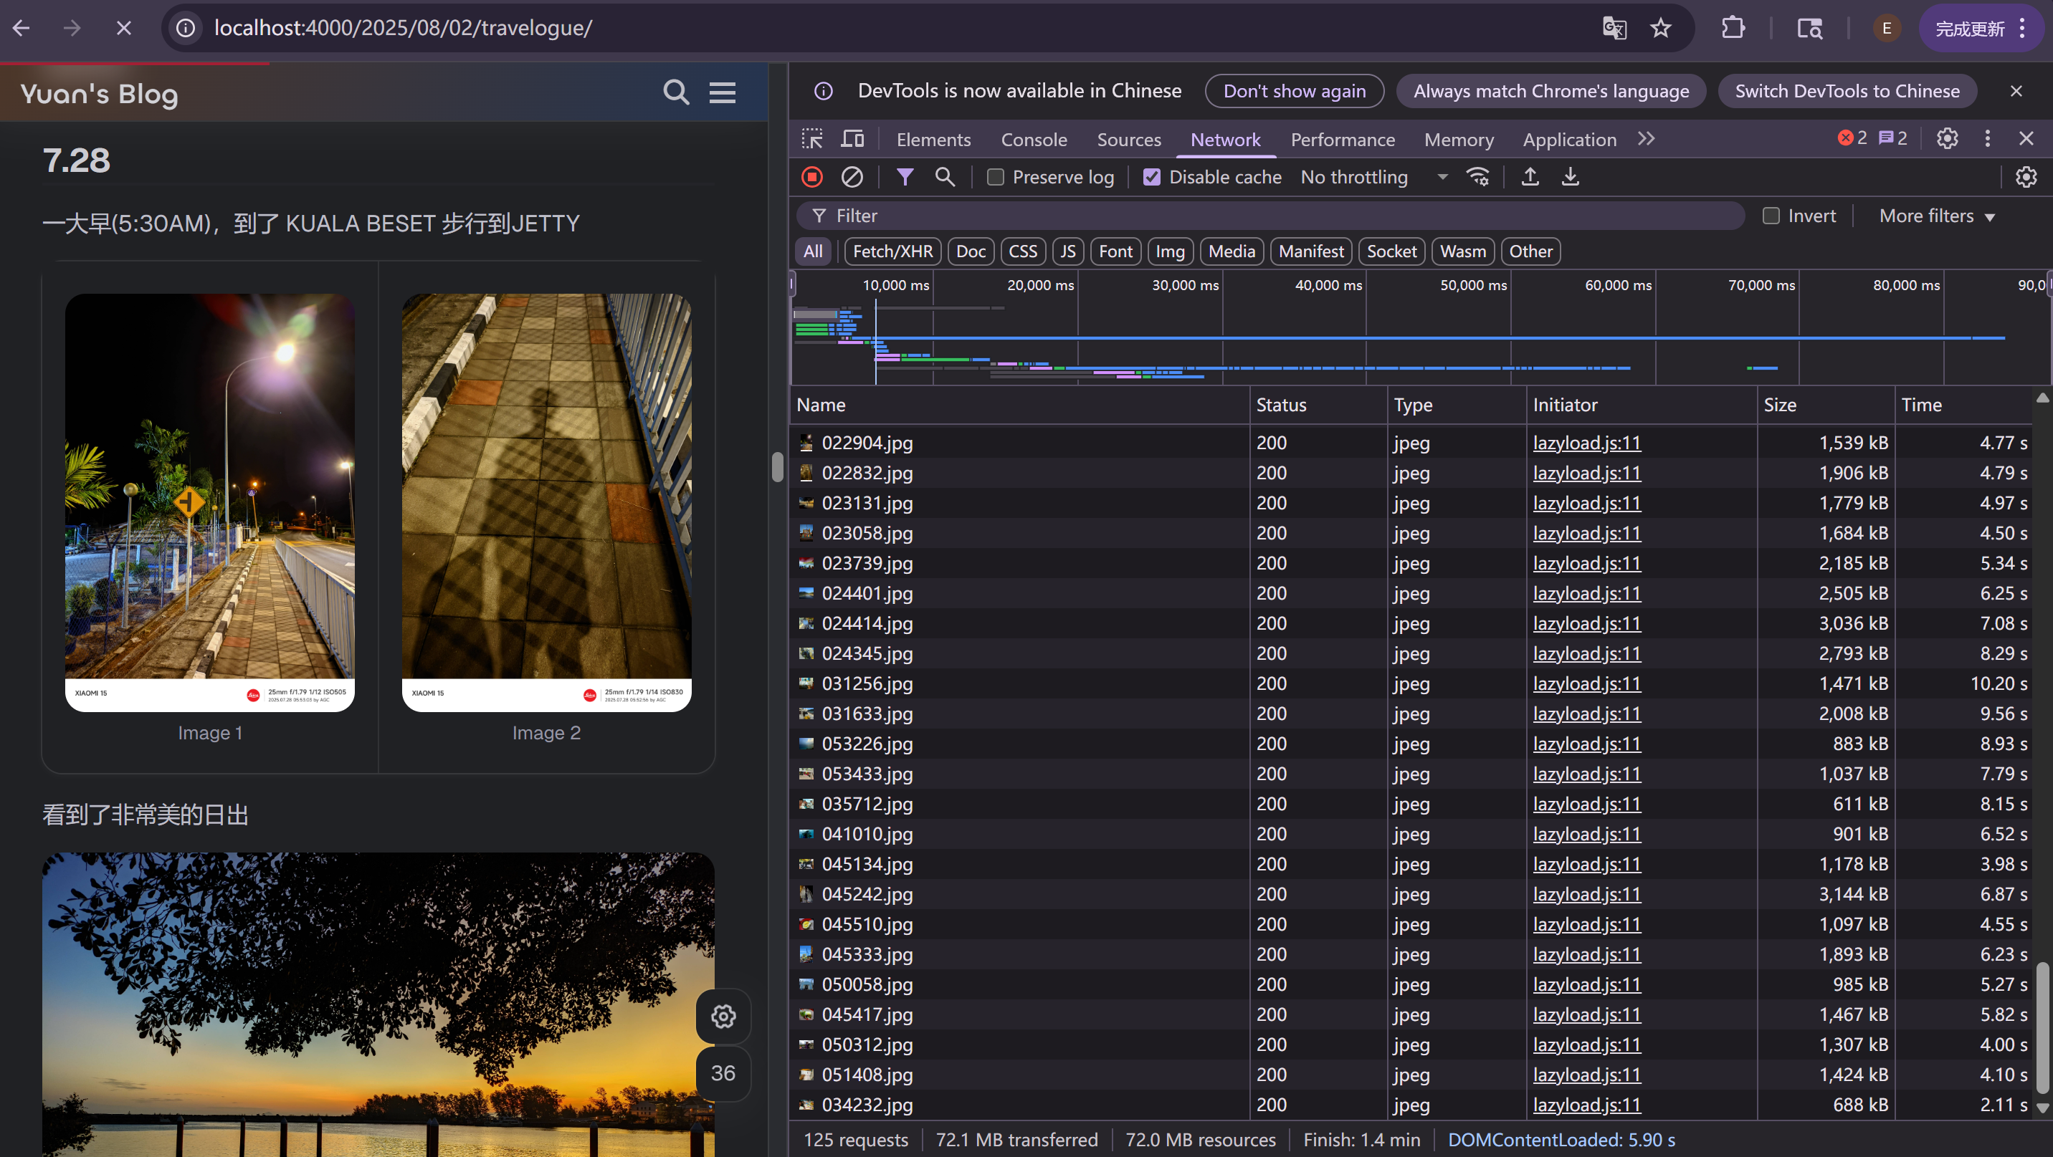Screen dimensions: 2053x1157
Task: Open lazyload.js:11 initiator for 022904.jpg
Action: pyautogui.click(x=1586, y=443)
